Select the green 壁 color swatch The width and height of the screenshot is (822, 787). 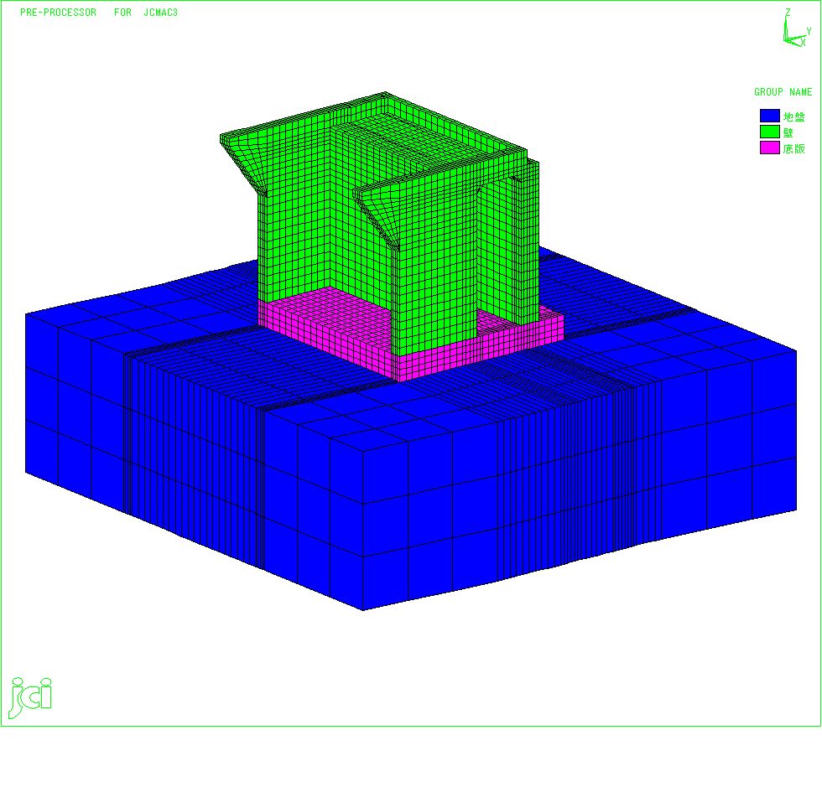tap(770, 132)
